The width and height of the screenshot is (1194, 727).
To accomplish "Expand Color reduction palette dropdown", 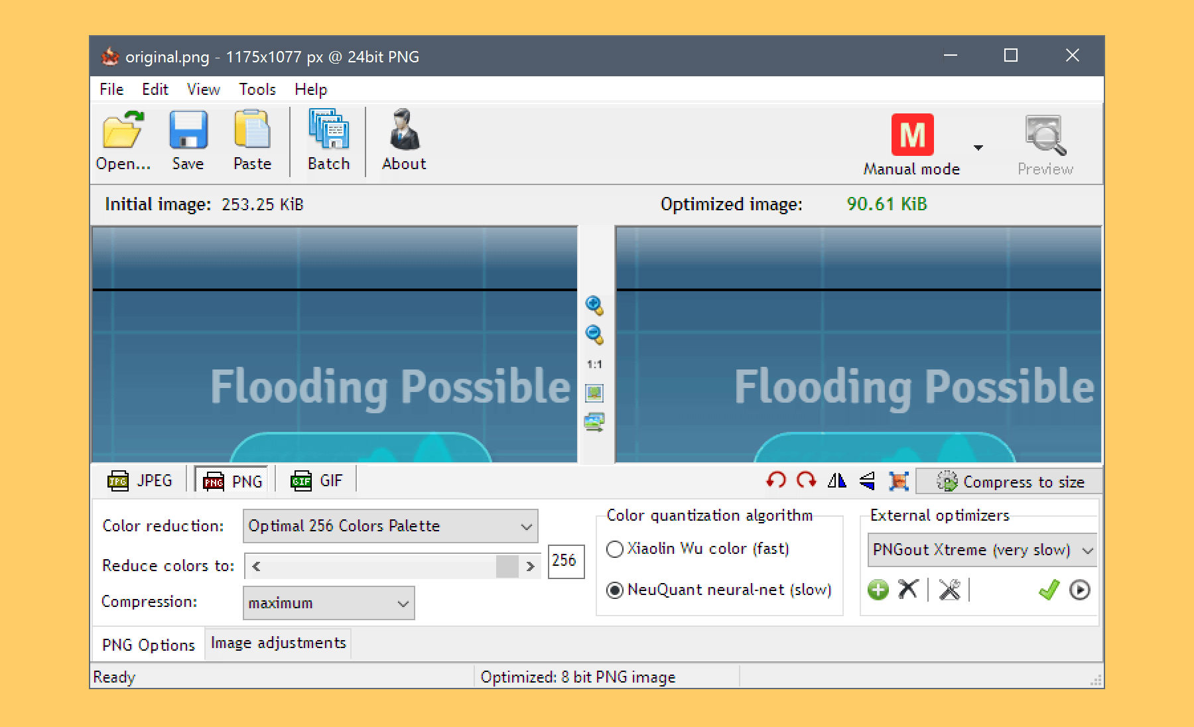I will [526, 527].
